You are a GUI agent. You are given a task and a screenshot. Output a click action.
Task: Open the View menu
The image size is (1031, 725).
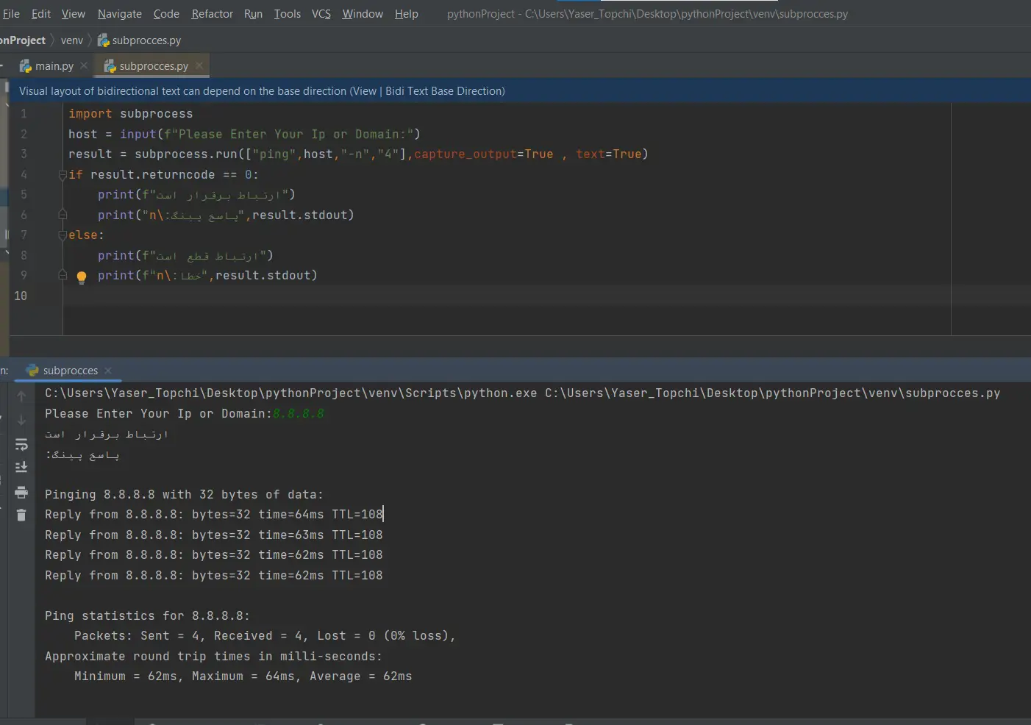point(74,14)
